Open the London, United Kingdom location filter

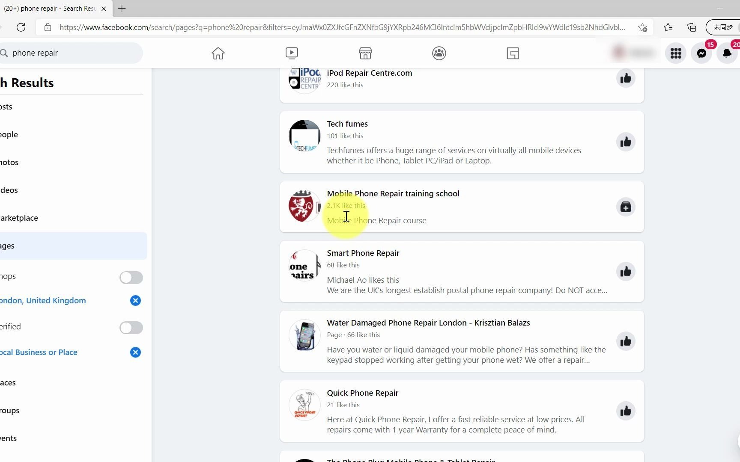click(x=43, y=301)
